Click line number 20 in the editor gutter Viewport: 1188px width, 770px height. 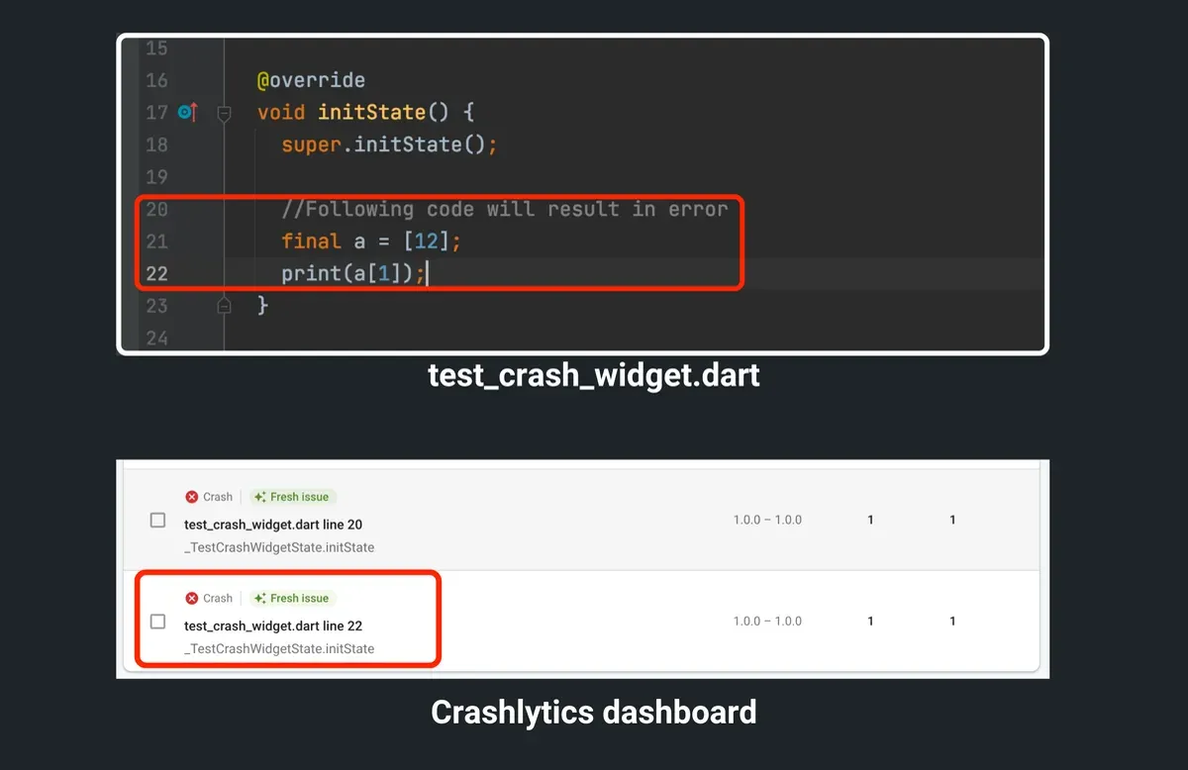click(x=157, y=209)
